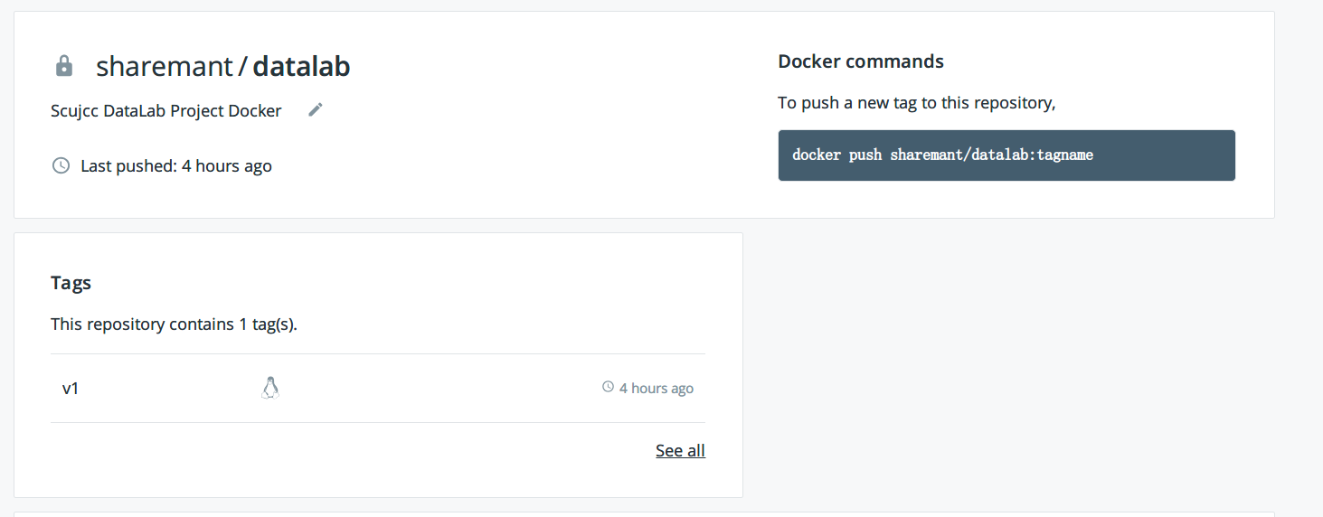Click the slash between sharemant and datalab
1323x517 pixels.
point(242,66)
